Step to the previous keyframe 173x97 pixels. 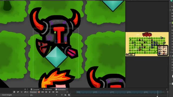coord(46,92)
